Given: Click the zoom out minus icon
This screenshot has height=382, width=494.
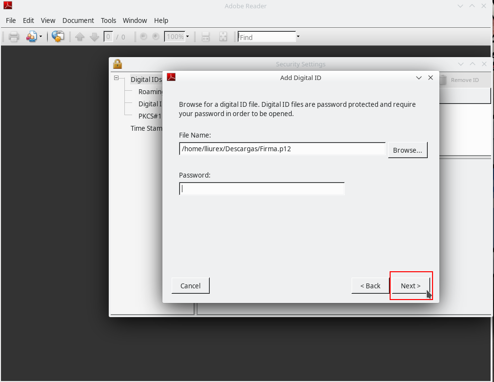Looking at the screenshot, I should [x=143, y=37].
